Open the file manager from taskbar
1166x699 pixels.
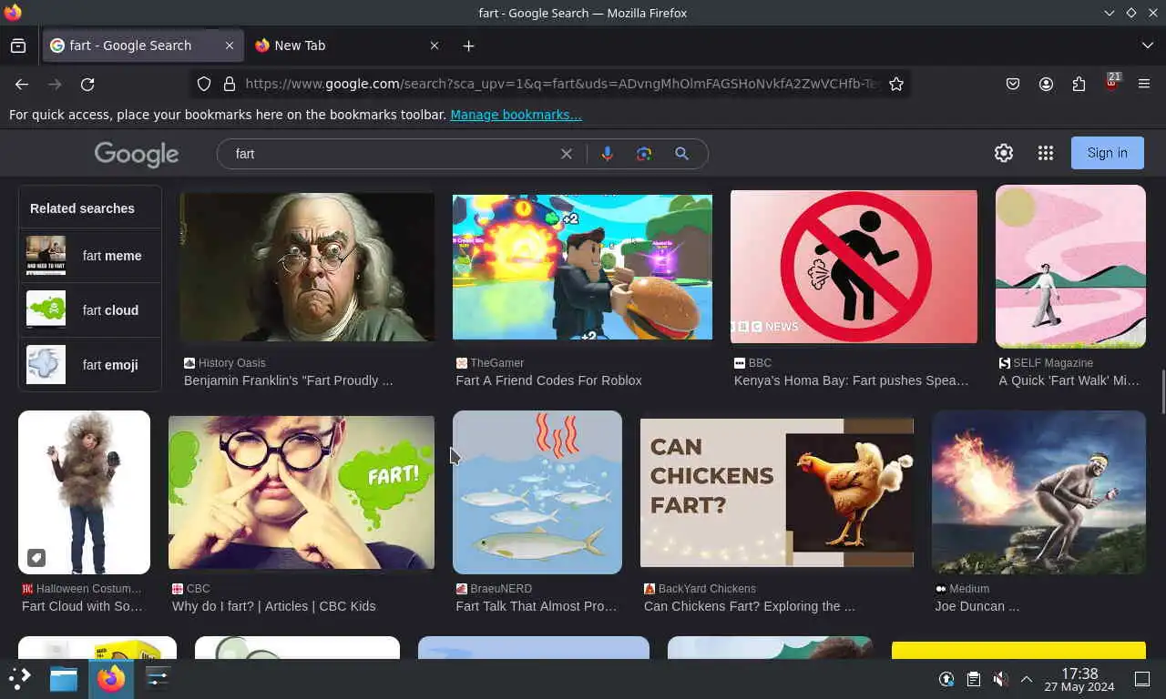(64, 678)
